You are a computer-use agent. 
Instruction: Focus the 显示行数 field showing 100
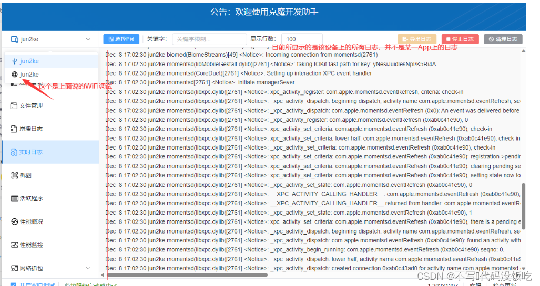(x=302, y=39)
